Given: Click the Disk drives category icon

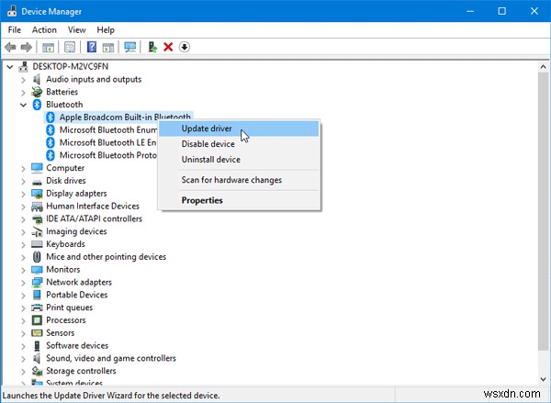Looking at the screenshot, I should [x=37, y=181].
